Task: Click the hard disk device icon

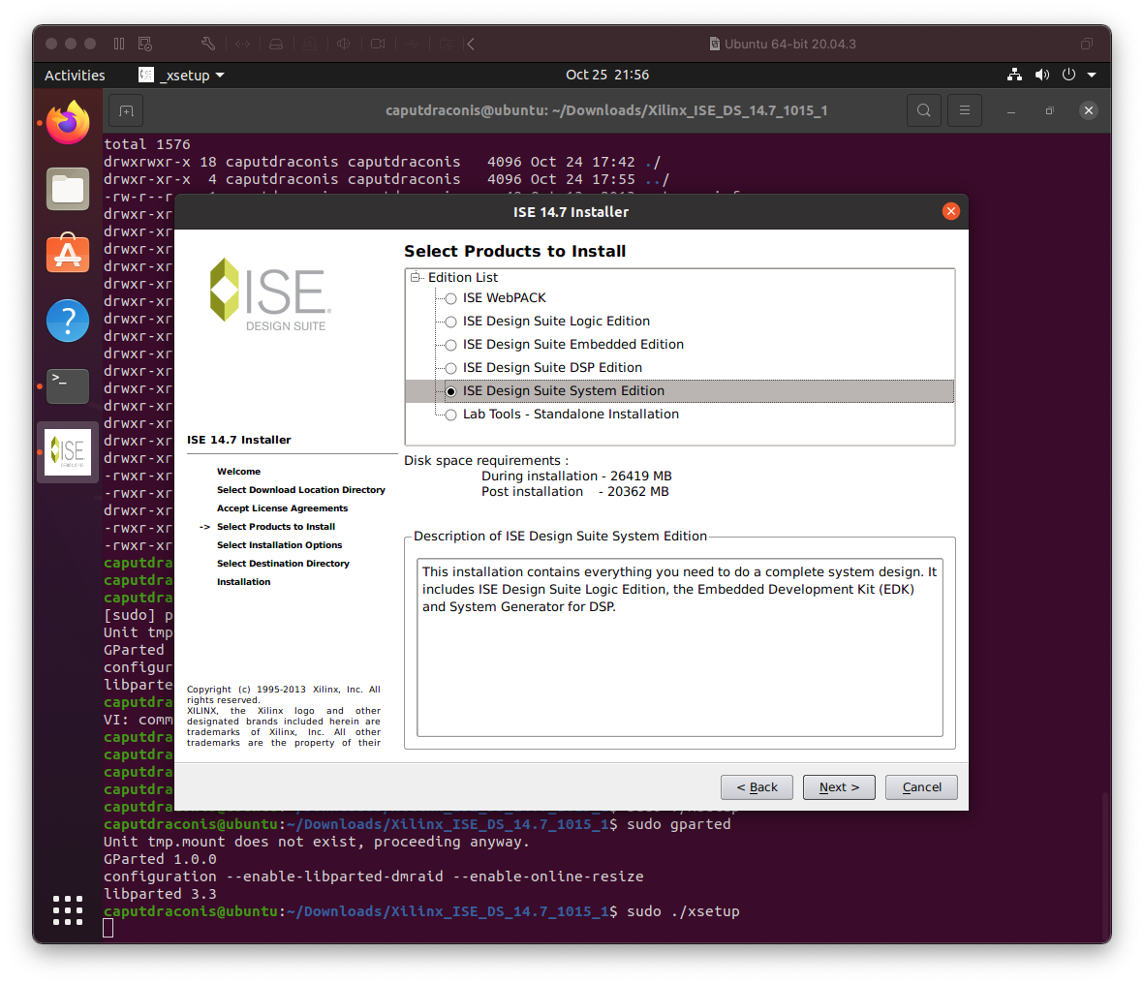Action: coord(276,44)
